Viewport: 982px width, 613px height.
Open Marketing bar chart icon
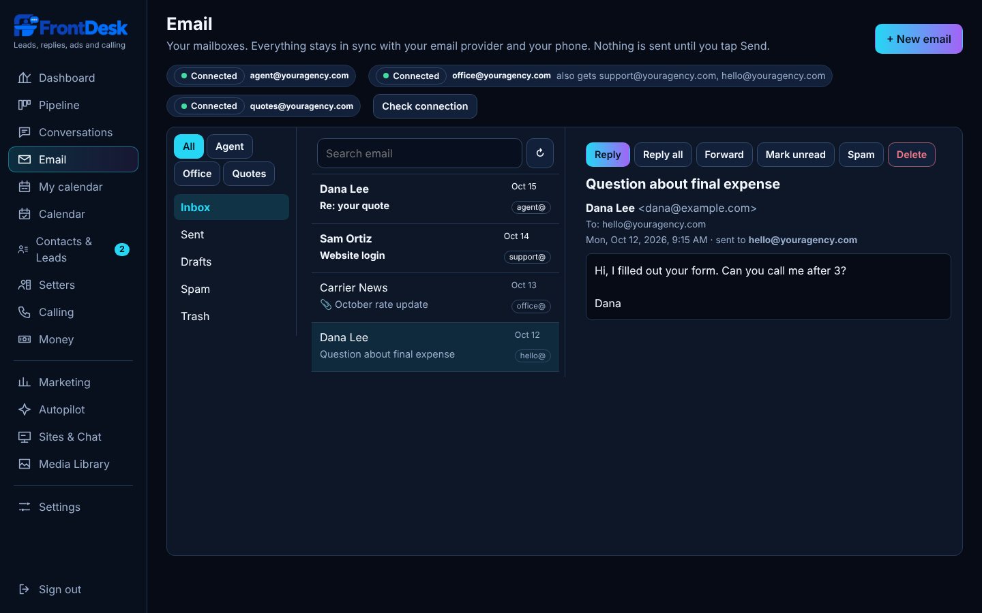(25, 382)
